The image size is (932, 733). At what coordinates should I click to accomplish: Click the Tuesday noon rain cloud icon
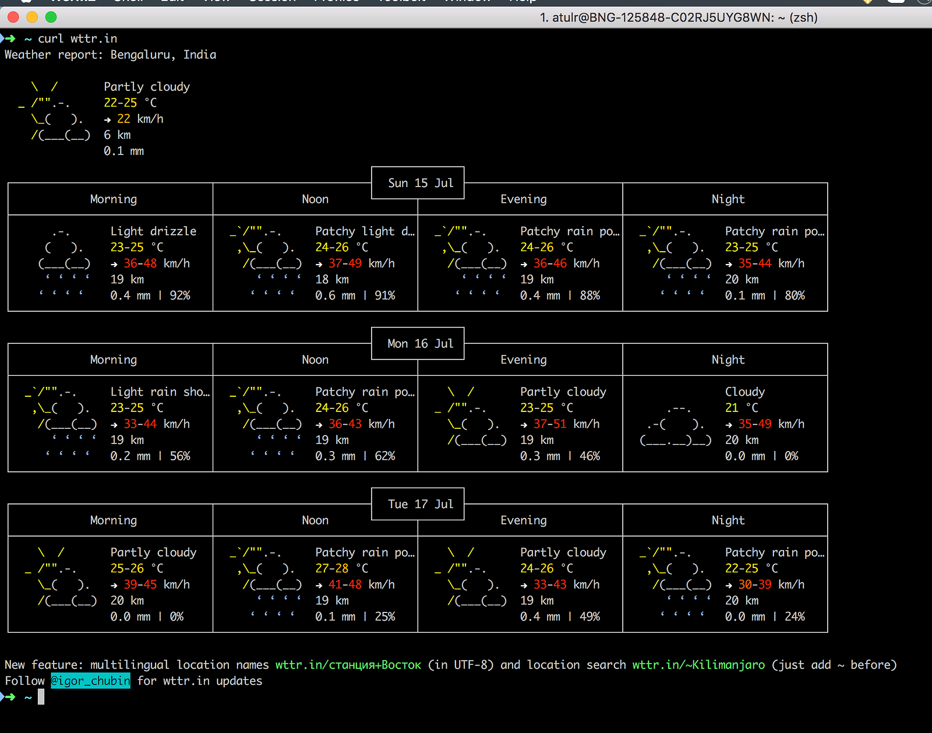coord(266,583)
